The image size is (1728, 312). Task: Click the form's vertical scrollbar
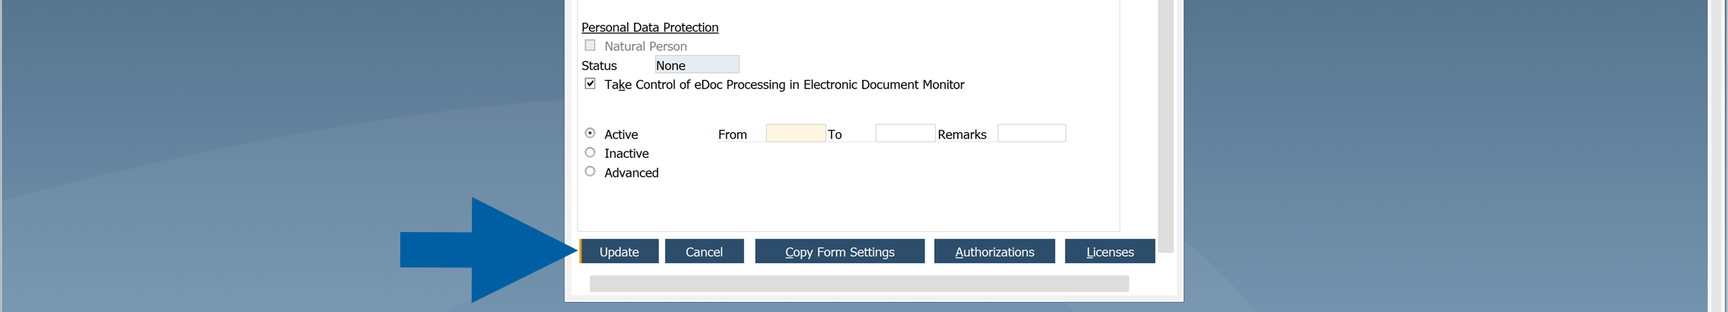click(x=1165, y=126)
